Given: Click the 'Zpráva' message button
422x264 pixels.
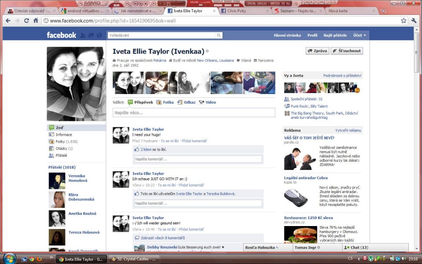Looking at the screenshot, I should click(317, 51).
